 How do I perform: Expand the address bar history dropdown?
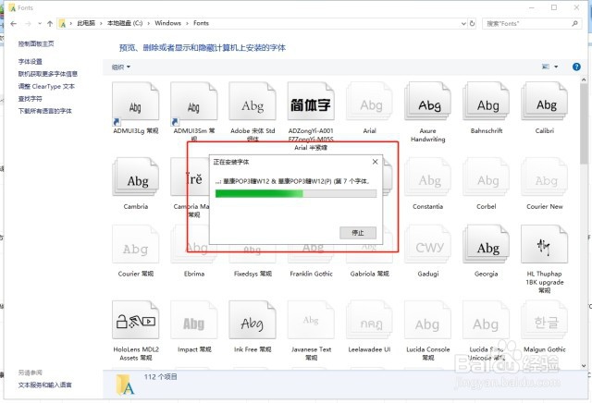pyautogui.click(x=463, y=23)
